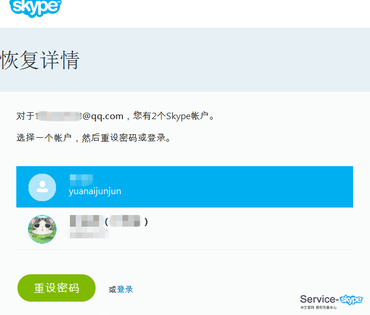Click the blurred subtitle under the second account name
The image size is (370, 315).
tap(87, 234)
